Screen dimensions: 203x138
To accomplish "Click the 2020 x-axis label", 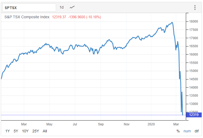I will [x=151, y=124].
